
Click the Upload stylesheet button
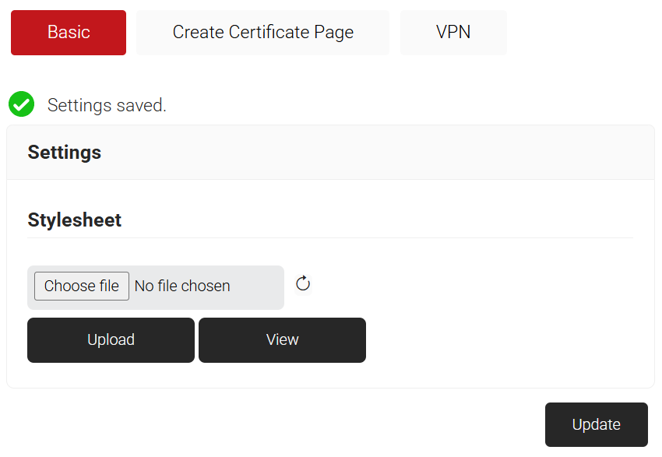coord(111,340)
